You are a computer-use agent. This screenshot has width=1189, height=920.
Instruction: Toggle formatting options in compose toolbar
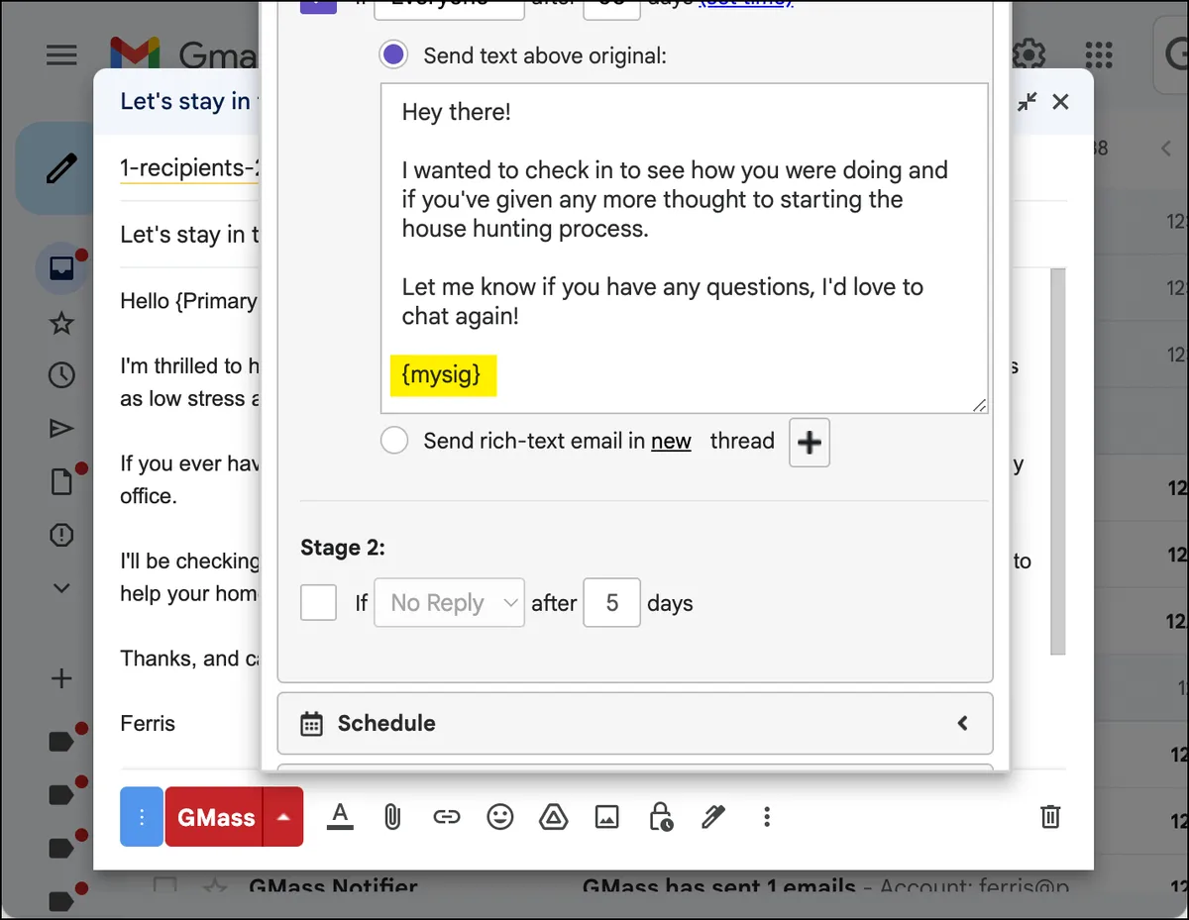[340, 817]
